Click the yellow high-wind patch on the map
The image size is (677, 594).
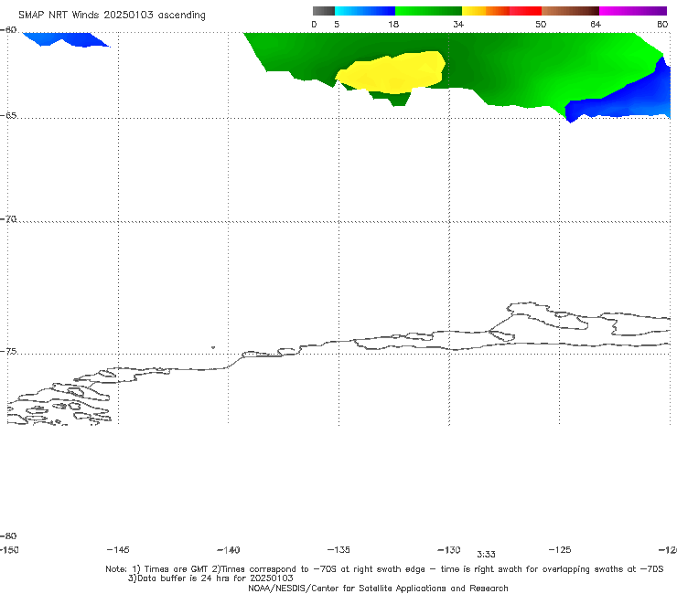391,72
